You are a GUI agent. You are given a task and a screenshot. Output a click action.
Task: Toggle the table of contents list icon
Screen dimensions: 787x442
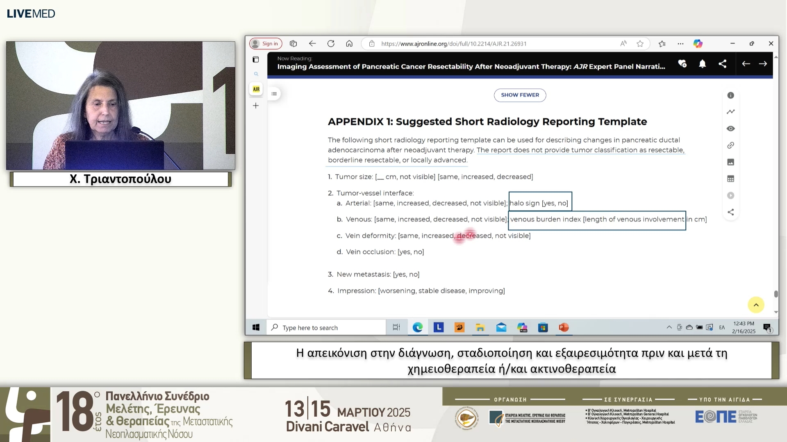(274, 94)
